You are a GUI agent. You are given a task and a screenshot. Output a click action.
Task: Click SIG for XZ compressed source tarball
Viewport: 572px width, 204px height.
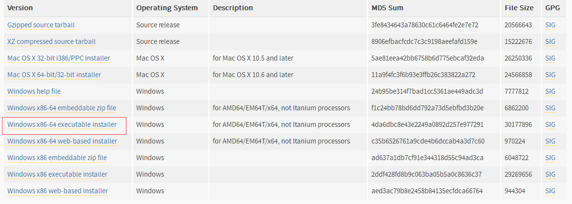pyautogui.click(x=551, y=41)
